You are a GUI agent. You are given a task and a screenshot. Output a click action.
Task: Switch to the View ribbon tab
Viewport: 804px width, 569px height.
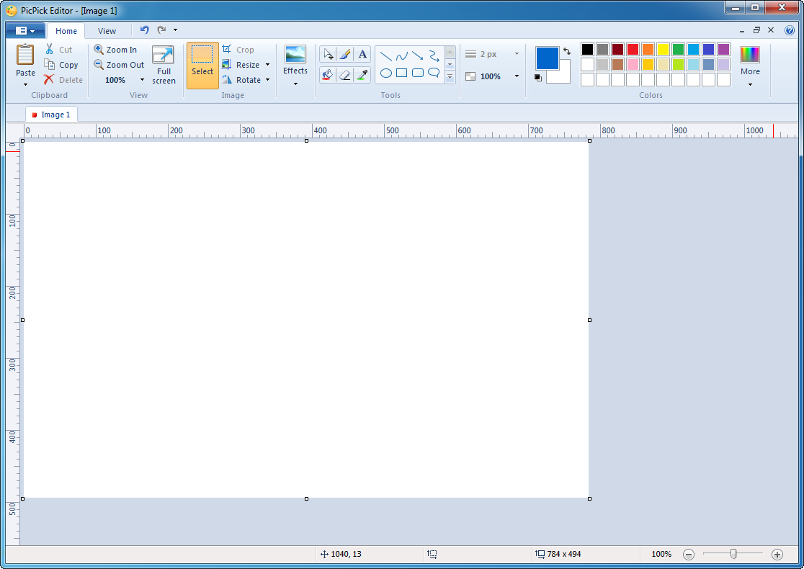click(x=107, y=31)
